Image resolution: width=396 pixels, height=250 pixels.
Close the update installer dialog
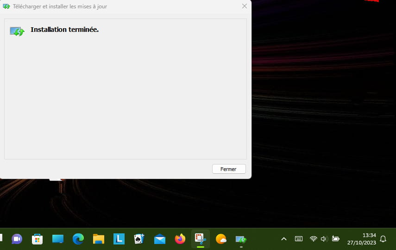point(244,6)
